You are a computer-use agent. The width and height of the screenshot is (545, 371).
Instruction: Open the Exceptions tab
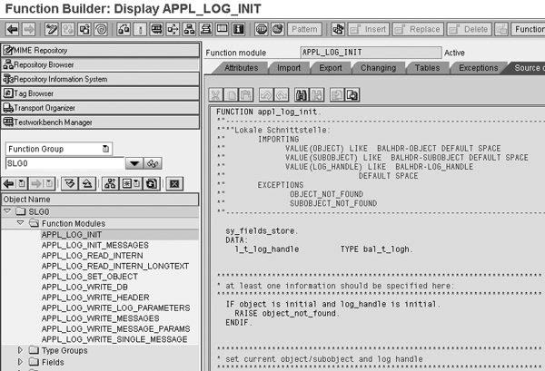pyautogui.click(x=479, y=68)
